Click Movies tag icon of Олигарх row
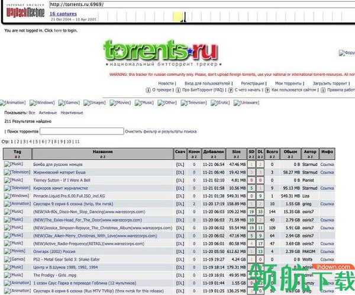Viewport: 355px width, 295px height. (15, 251)
